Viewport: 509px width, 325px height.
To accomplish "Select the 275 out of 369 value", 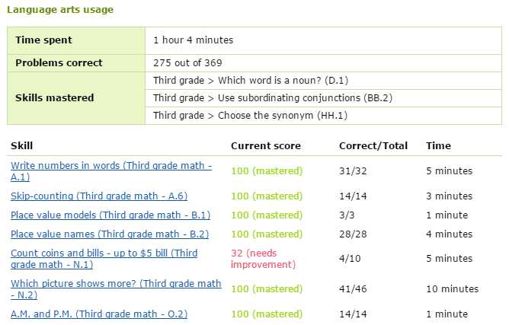I will click(x=187, y=62).
